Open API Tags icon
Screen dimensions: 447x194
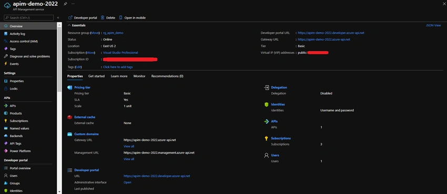6,144
